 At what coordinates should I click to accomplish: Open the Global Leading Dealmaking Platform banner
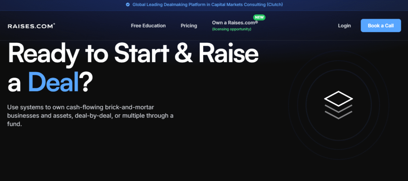pos(207,5)
